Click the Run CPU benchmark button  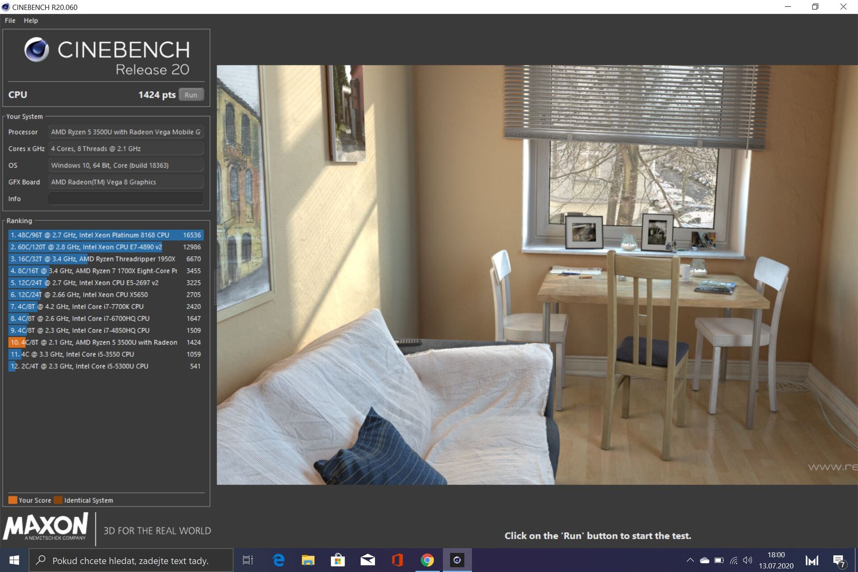point(191,95)
